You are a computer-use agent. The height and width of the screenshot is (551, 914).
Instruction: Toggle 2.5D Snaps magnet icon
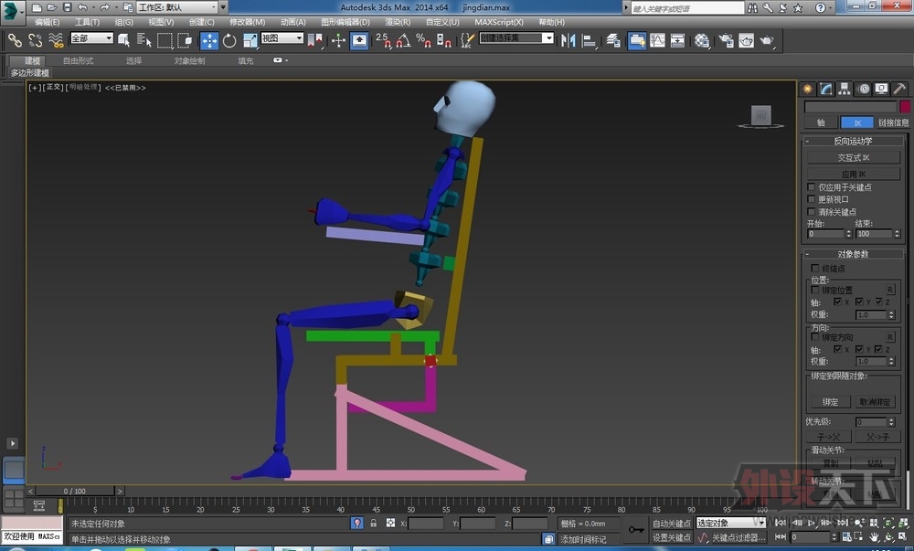(384, 40)
